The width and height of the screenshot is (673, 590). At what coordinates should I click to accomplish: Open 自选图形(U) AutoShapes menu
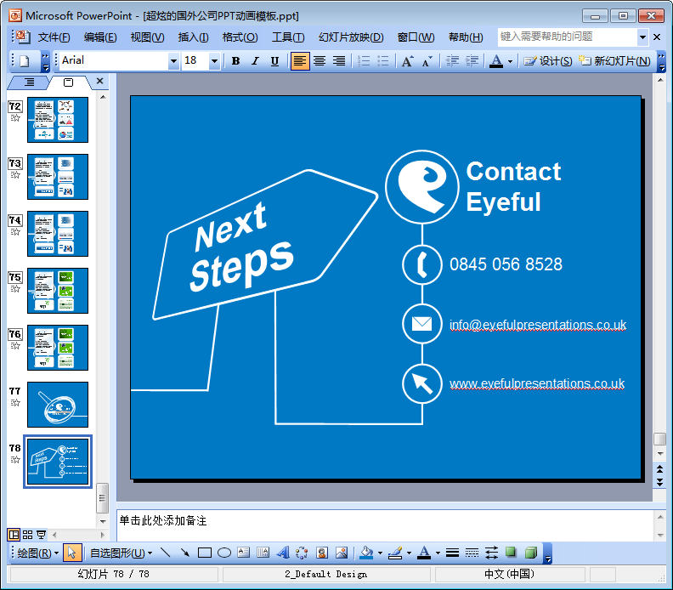coord(121,553)
